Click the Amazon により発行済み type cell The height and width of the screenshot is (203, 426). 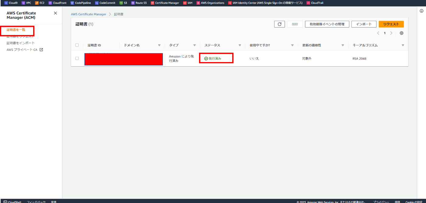[181, 58]
